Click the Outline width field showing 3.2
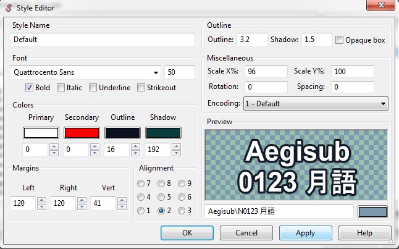 click(252, 40)
